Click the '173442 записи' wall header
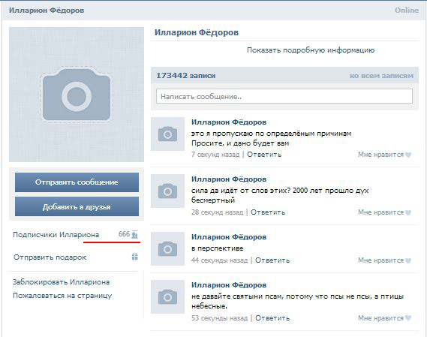Screen dimensions: 427x337 pyautogui.click(x=185, y=76)
